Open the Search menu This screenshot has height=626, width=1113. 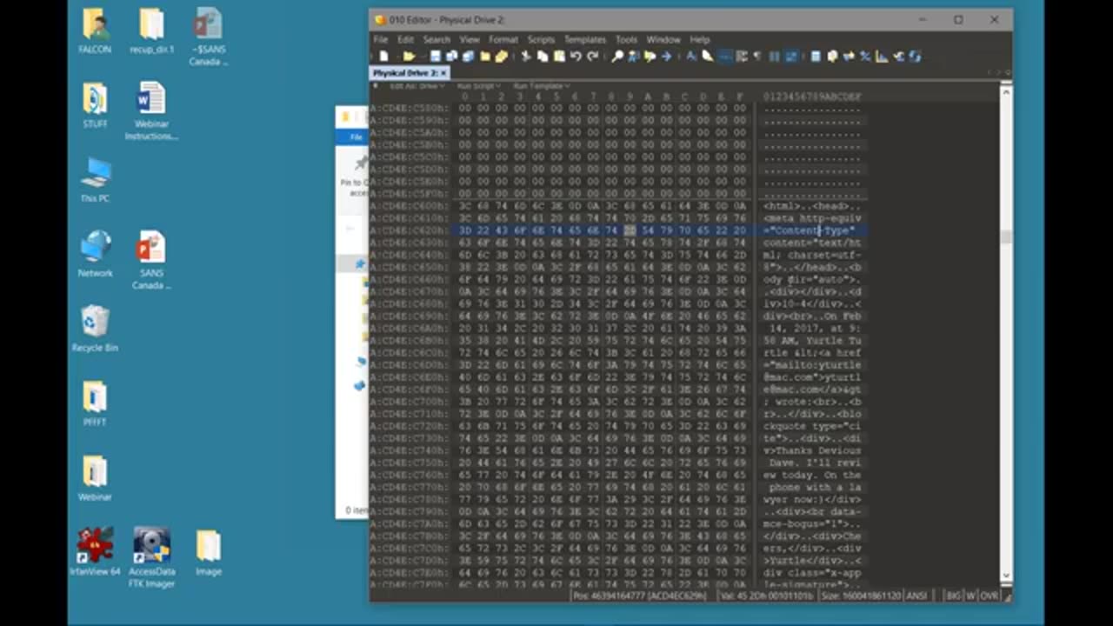tap(437, 39)
